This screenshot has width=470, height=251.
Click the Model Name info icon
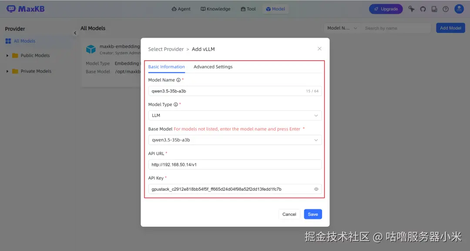coord(178,80)
